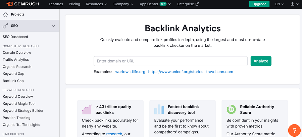The image size is (302, 137).
Task: Go to Position Tracking
Action: 16,118
